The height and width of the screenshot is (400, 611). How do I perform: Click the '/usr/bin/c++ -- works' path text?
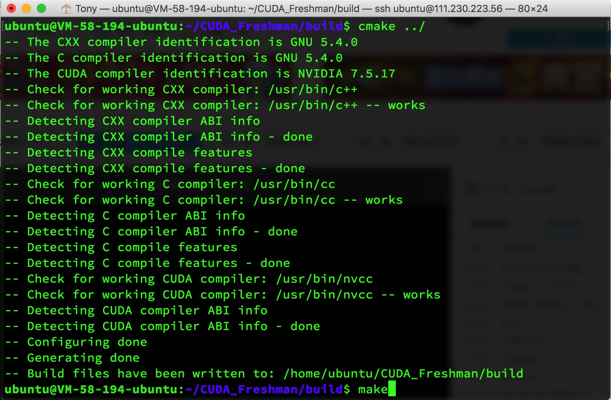click(346, 105)
